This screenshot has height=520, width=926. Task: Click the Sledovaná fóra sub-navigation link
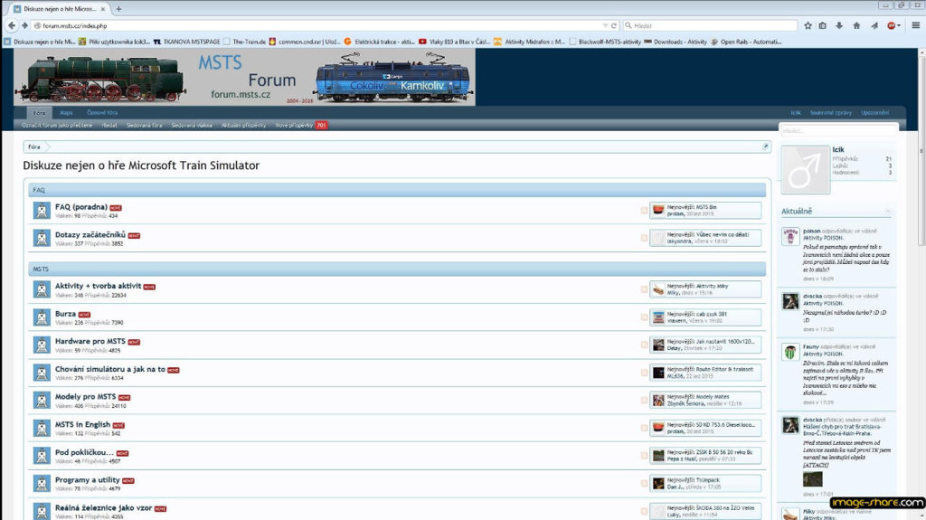click(x=144, y=126)
